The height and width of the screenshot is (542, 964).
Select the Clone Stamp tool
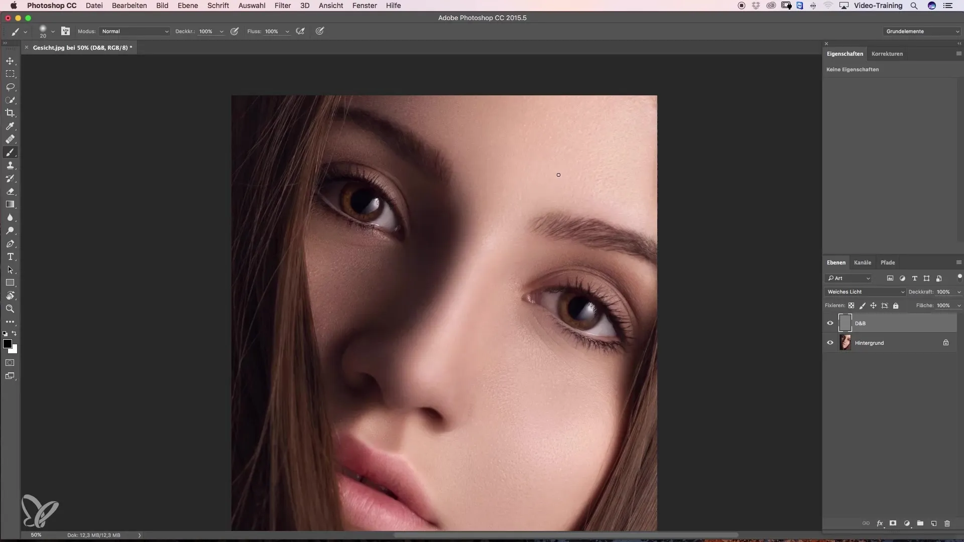pyautogui.click(x=10, y=165)
